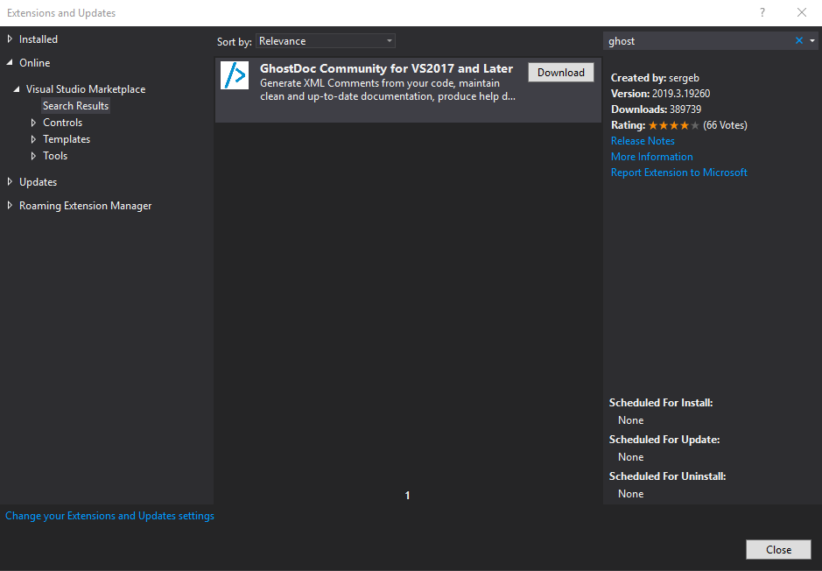Select the Templates node
Image resolution: width=822 pixels, height=571 pixels.
tap(67, 138)
